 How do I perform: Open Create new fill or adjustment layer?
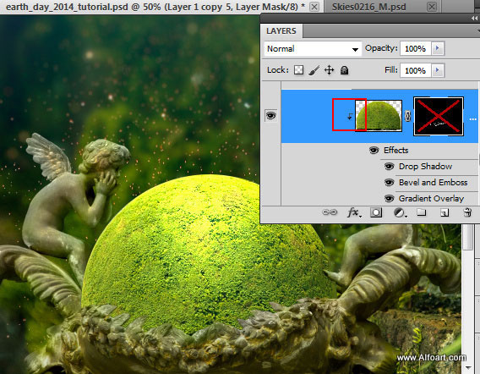click(400, 212)
